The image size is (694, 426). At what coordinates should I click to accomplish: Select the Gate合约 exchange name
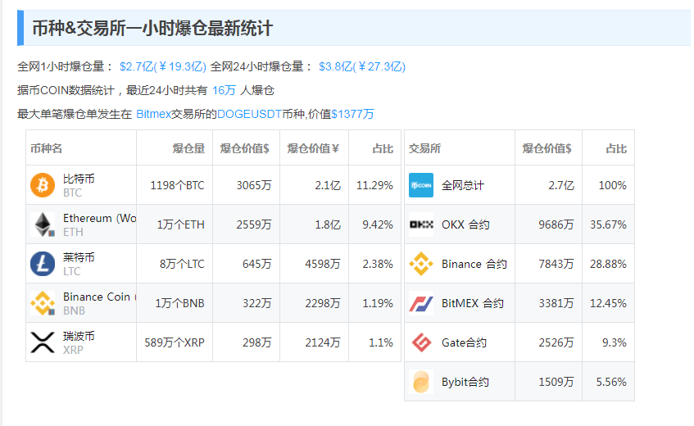point(464,342)
